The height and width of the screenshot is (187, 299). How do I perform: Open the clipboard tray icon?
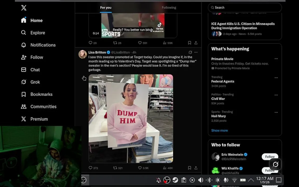184,180
